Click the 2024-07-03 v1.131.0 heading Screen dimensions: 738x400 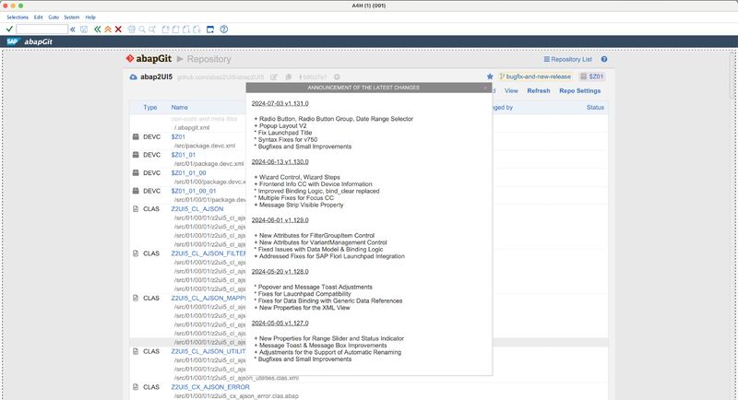coord(280,103)
